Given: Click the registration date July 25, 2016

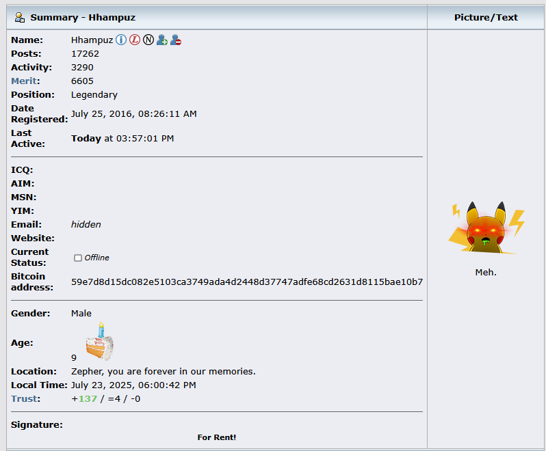Looking at the screenshot, I should pos(133,114).
